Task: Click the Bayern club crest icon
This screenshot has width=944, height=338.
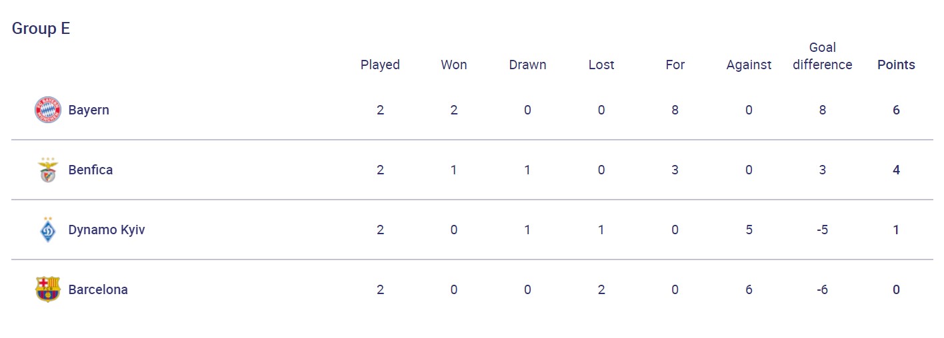Action: click(x=48, y=110)
